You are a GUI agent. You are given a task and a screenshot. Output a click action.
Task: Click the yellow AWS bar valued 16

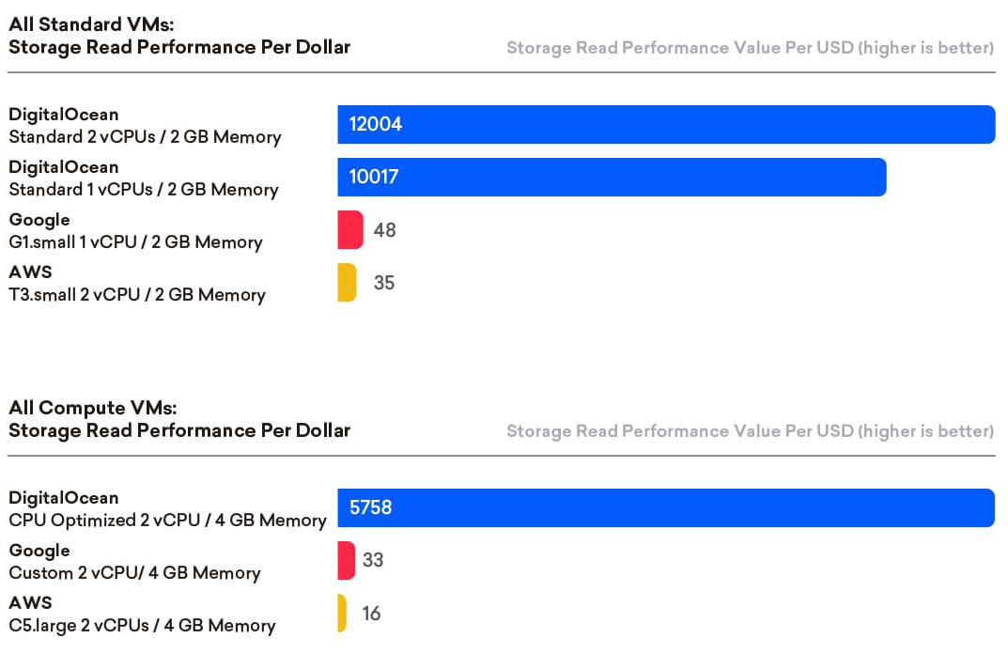click(x=342, y=614)
